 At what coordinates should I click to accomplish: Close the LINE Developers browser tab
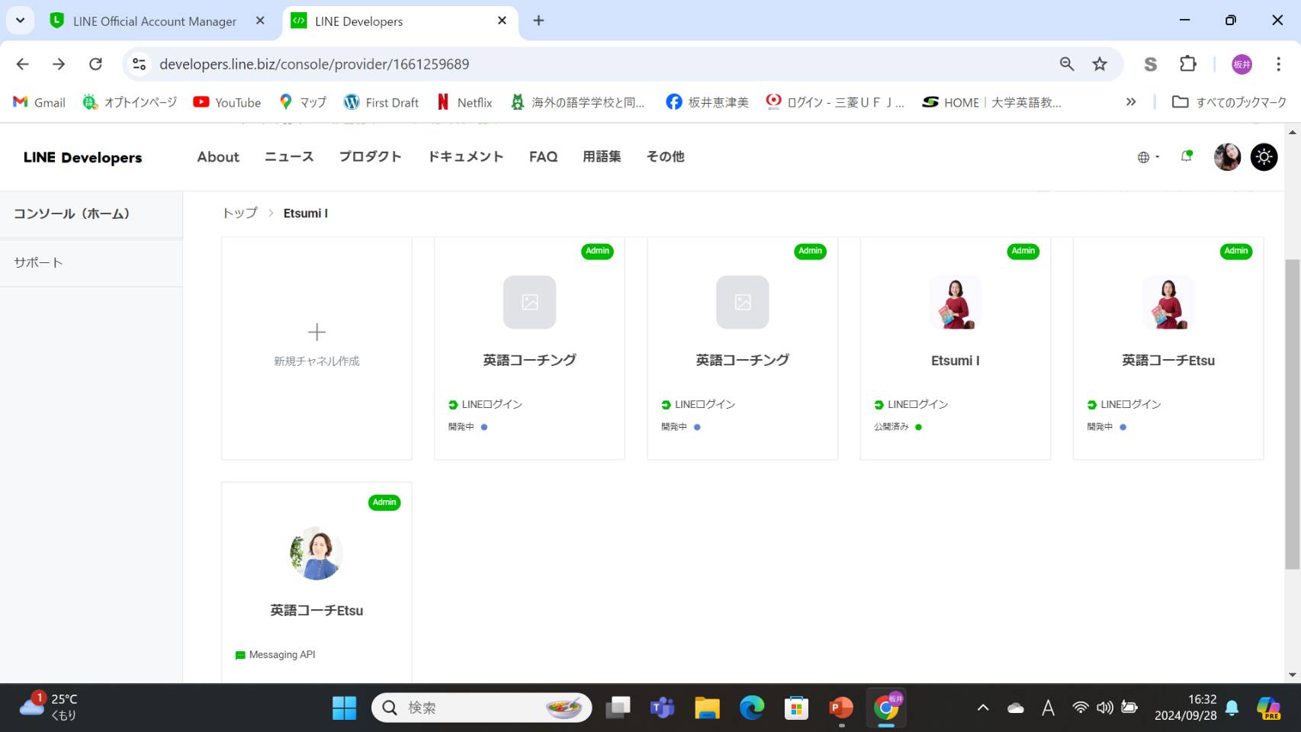tap(502, 21)
